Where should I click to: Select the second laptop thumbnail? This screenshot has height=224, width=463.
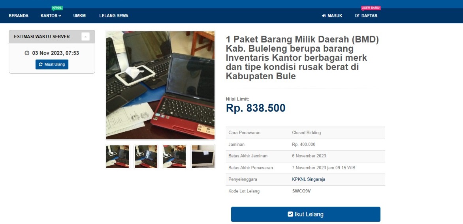[146, 157]
